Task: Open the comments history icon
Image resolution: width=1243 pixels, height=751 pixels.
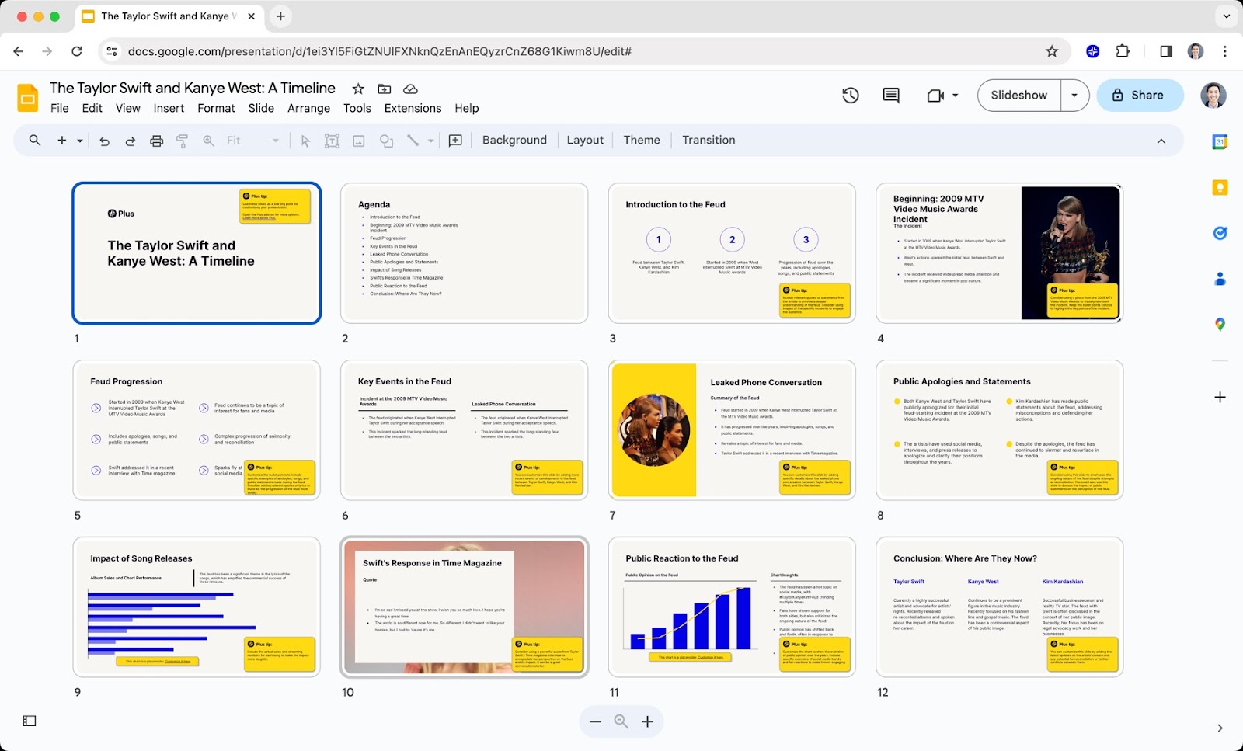Action: click(x=891, y=96)
